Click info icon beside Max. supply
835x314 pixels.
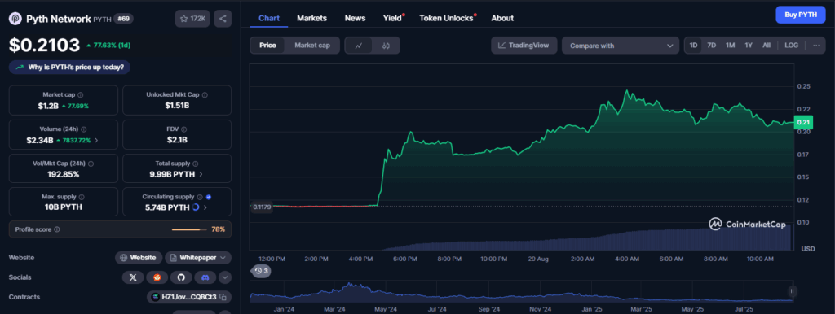pos(82,197)
